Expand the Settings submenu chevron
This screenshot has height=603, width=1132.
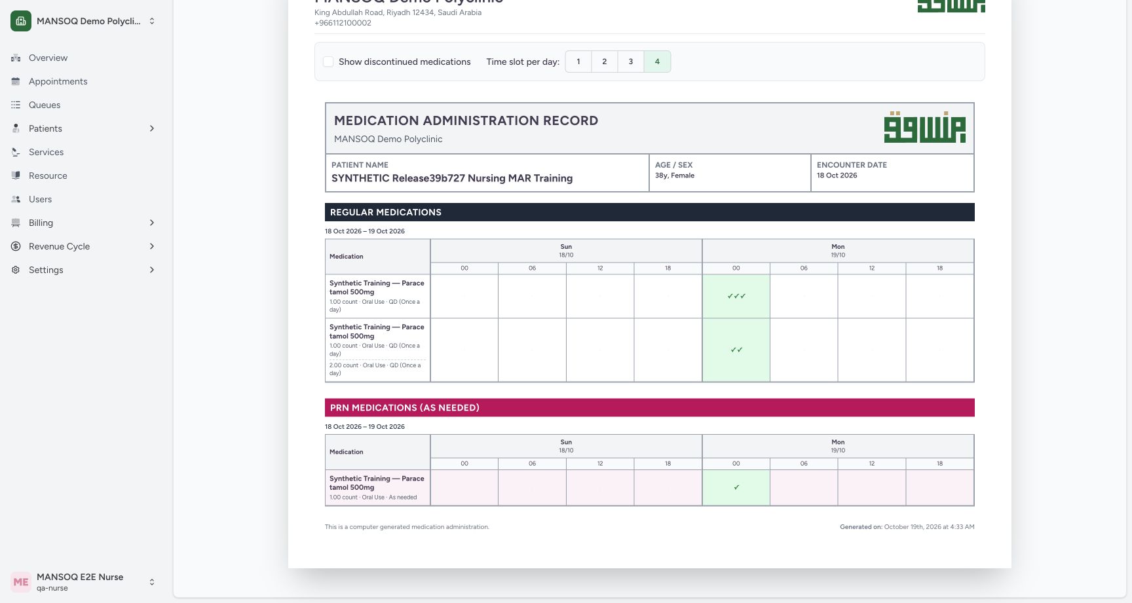[x=152, y=270]
